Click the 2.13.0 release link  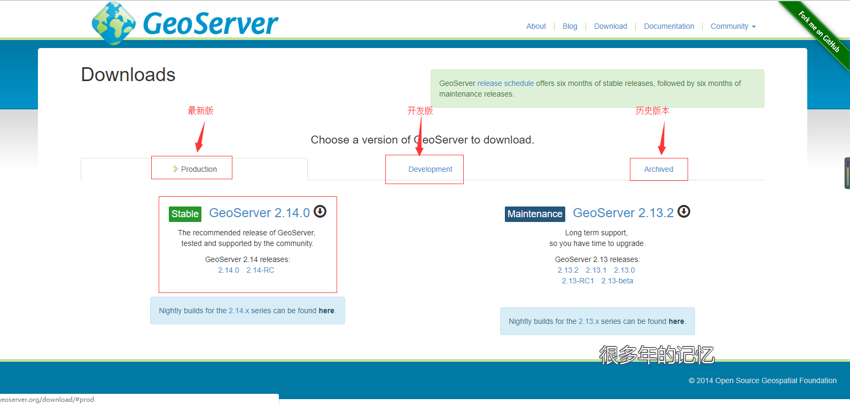pyautogui.click(x=625, y=270)
